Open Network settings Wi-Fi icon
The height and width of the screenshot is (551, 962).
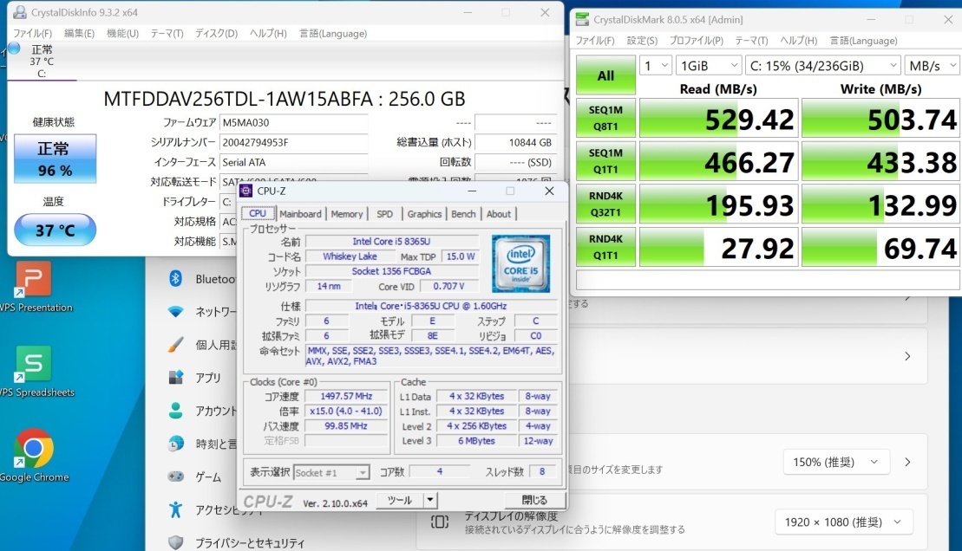click(175, 312)
